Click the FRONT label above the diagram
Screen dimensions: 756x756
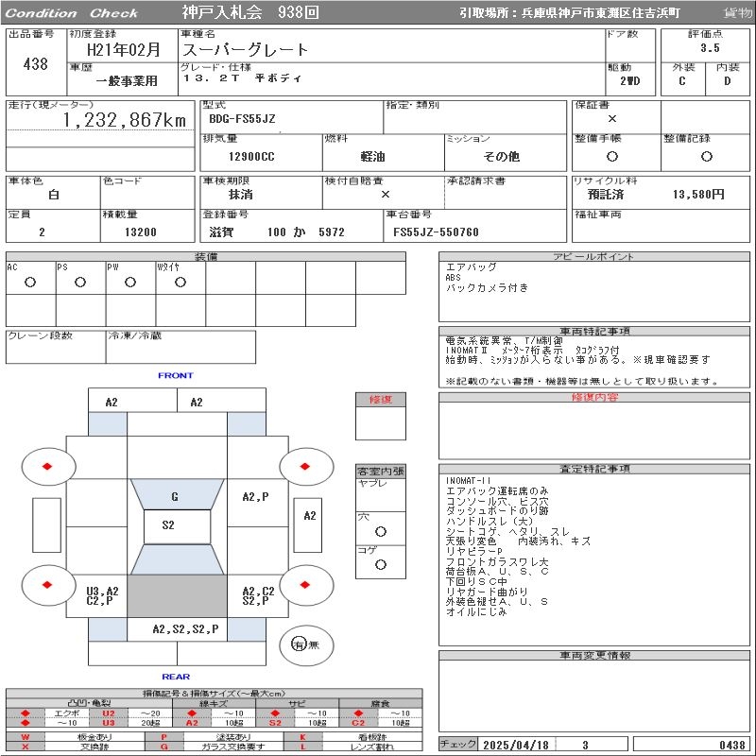click(176, 375)
